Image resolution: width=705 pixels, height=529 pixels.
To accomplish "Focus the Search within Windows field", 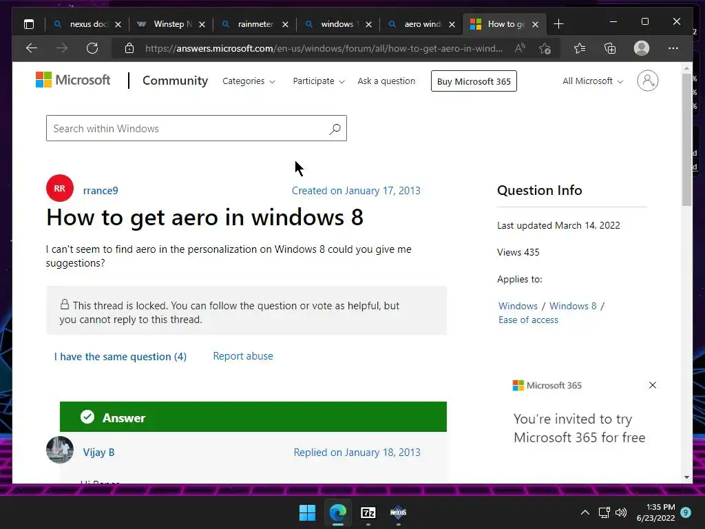I will 196,128.
